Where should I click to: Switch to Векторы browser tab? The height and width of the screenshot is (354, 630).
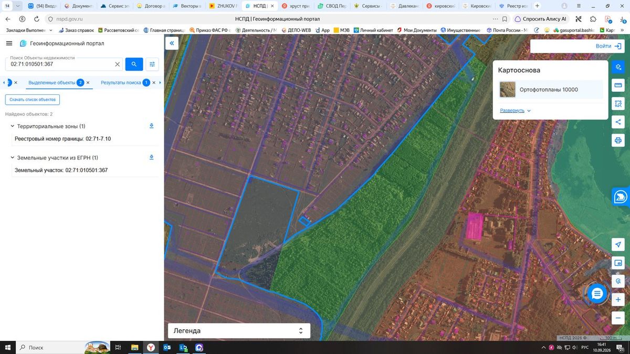point(187,6)
